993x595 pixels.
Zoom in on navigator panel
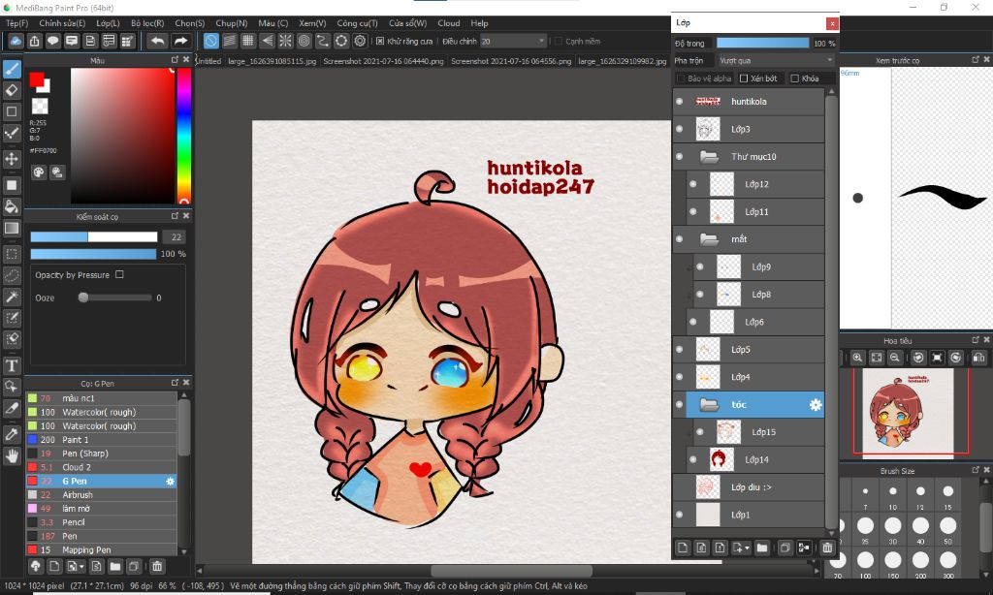[857, 358]
